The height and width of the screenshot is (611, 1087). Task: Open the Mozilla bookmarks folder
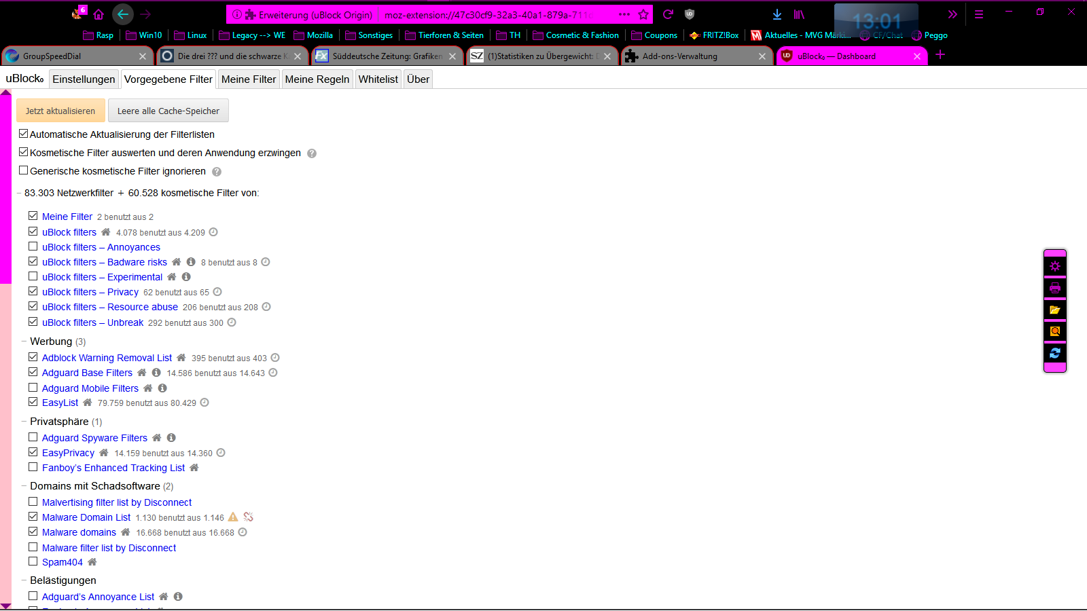(x=313, y=35)
